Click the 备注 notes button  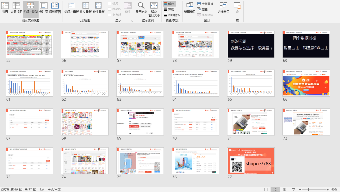[128, 8]
